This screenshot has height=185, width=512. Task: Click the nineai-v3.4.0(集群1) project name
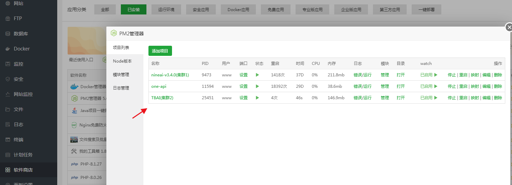coord(170,75)
